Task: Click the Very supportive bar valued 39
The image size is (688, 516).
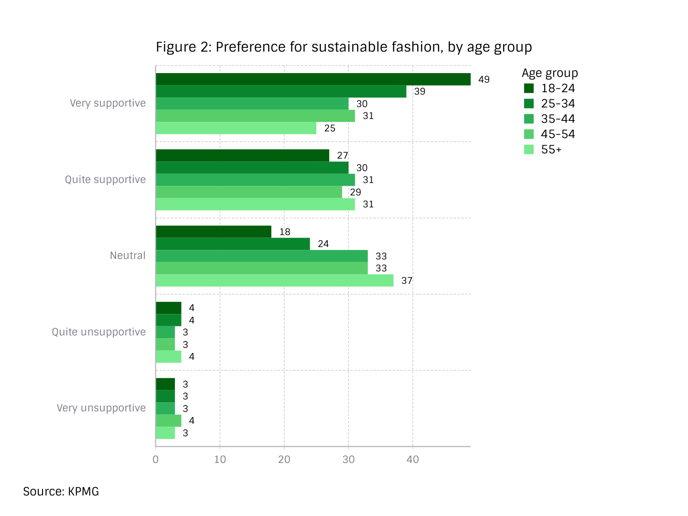Action: (x=281, y=91)
